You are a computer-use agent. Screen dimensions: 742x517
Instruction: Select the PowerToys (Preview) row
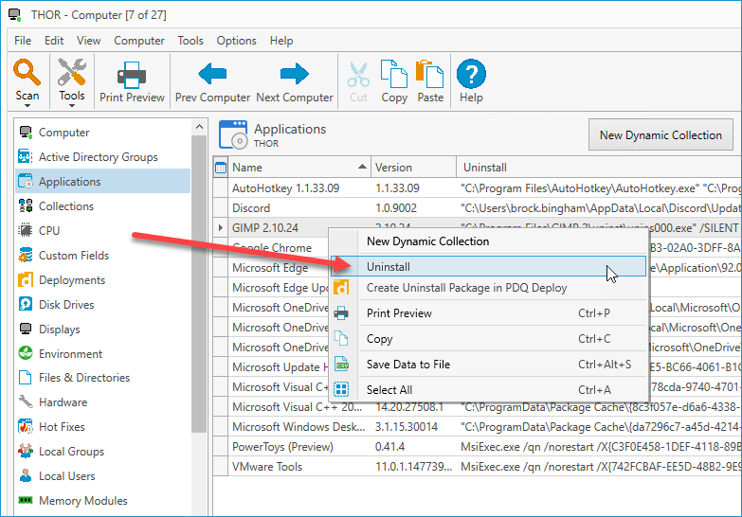477,447
